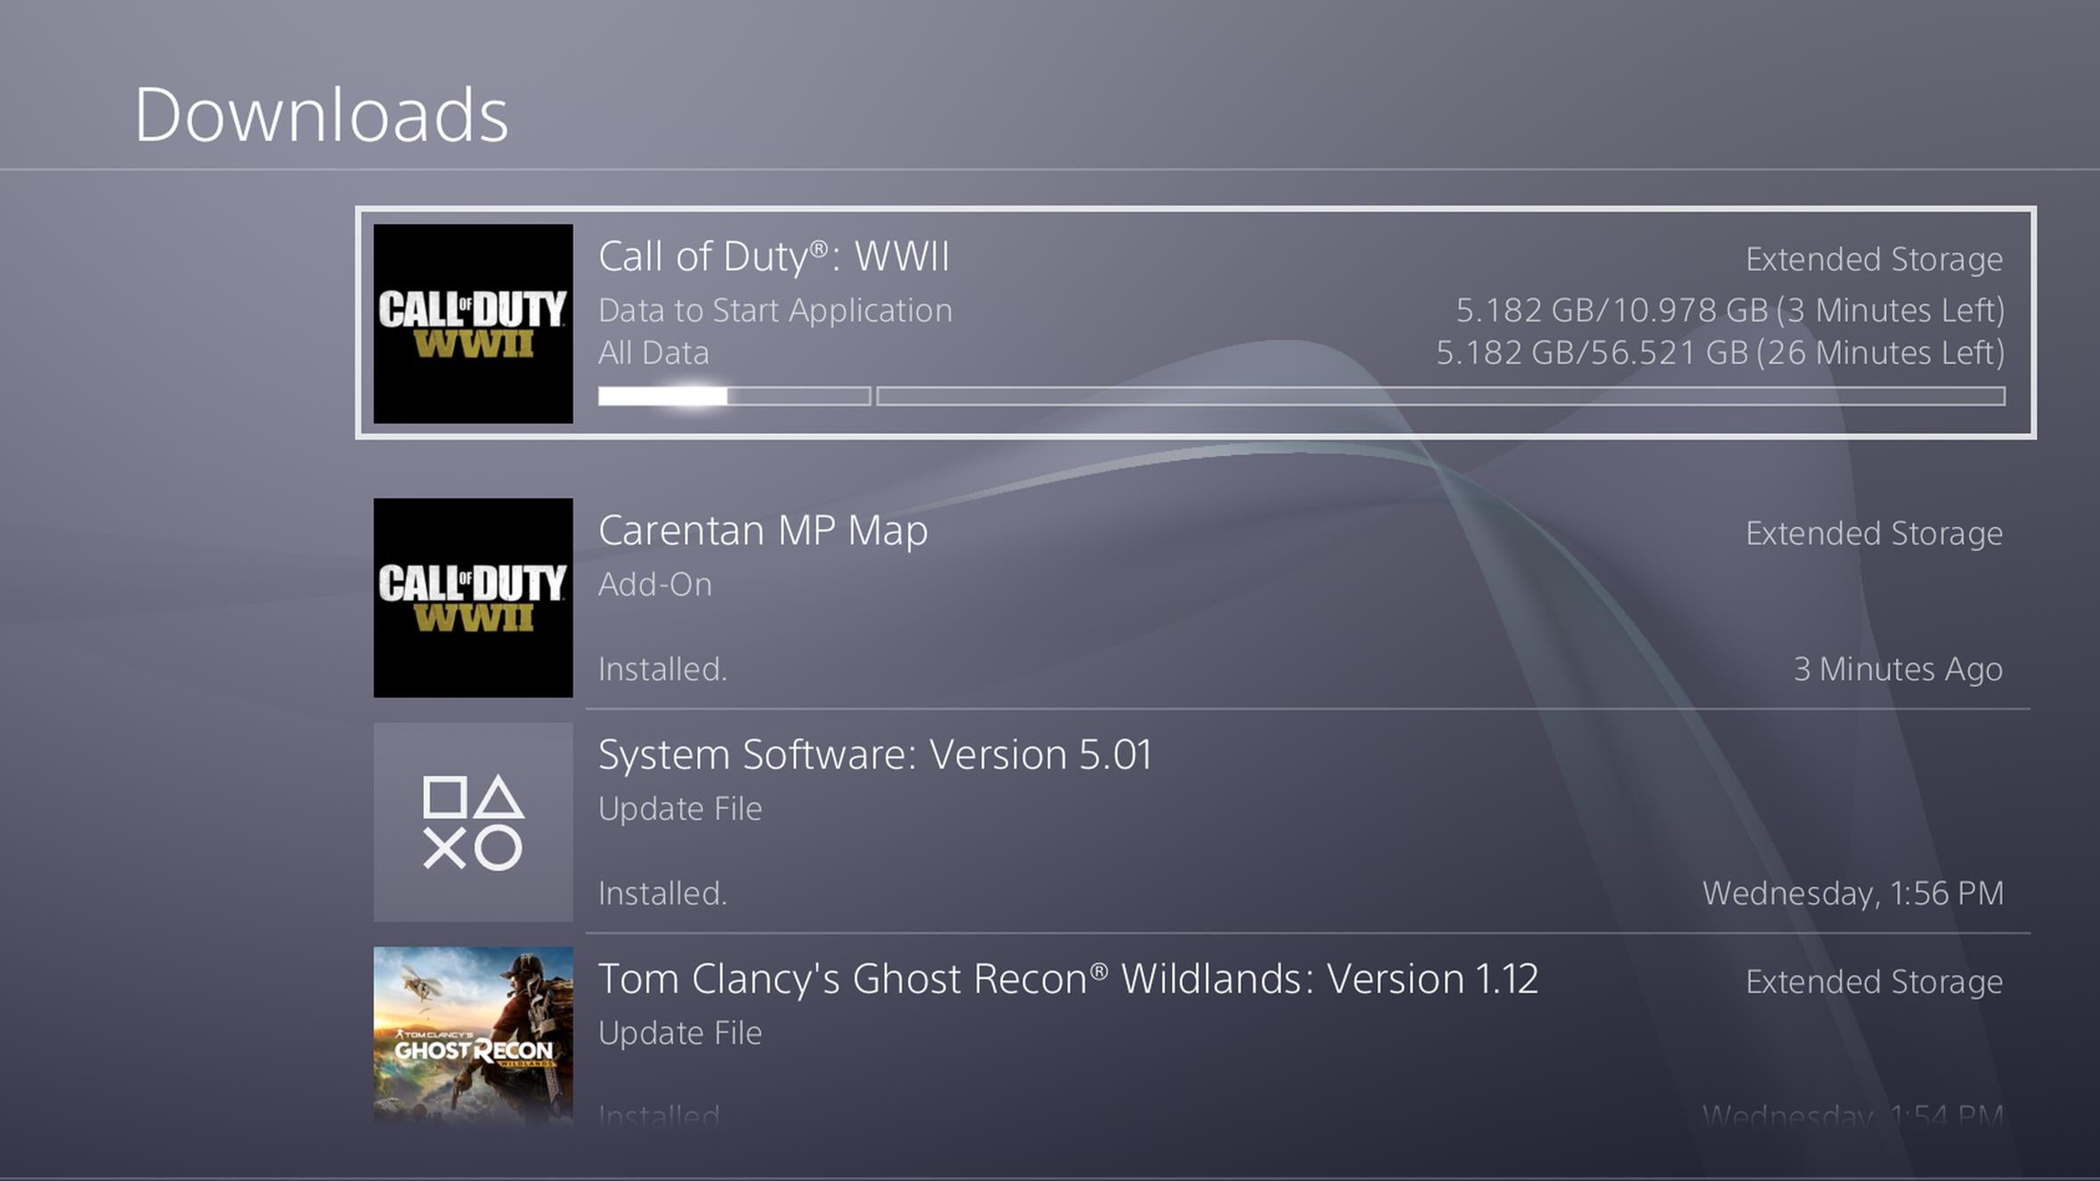Click Extended Storage label on Carentan MP Map
The height and width of the screenshot is (1181, 2100).
tap(1874, 533)
